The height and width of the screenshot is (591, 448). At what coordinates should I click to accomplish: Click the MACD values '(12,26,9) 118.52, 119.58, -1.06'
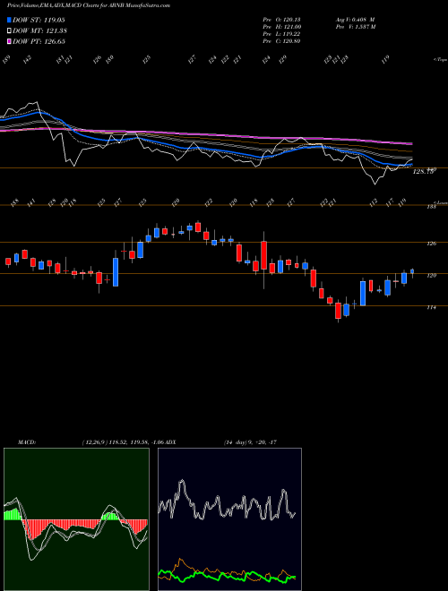pos(124,441)
